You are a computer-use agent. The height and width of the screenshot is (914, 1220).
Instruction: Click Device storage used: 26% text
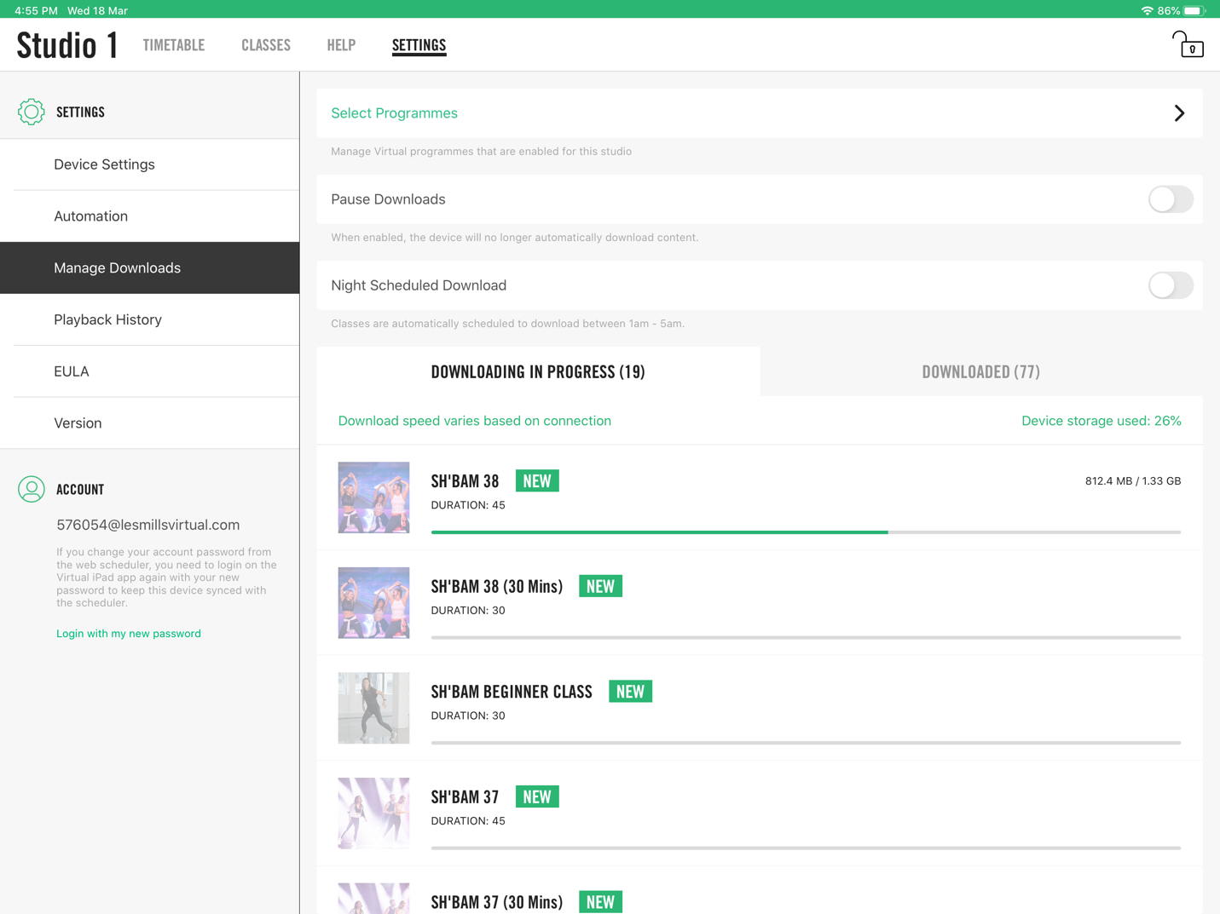click(x=1101, y=421)
